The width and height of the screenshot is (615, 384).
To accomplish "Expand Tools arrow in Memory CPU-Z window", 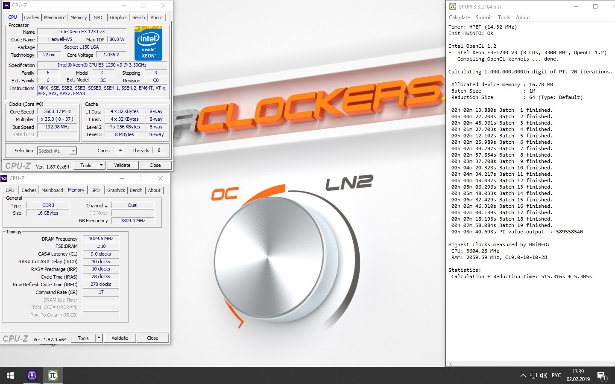I will [99, 338].
